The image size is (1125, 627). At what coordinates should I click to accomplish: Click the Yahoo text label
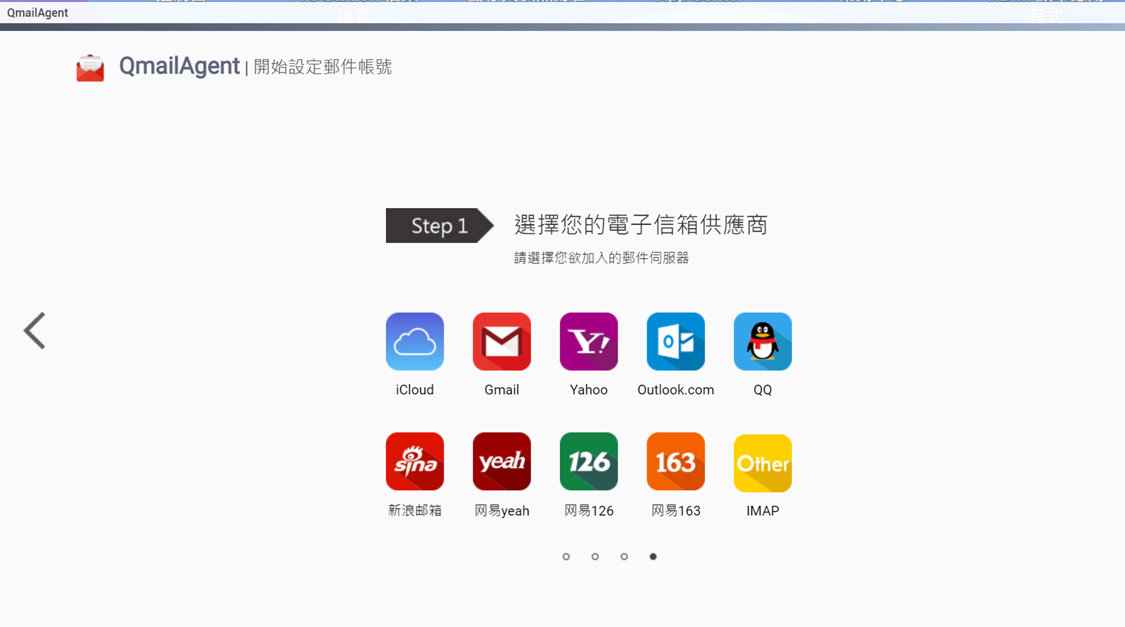click(589, 390)
